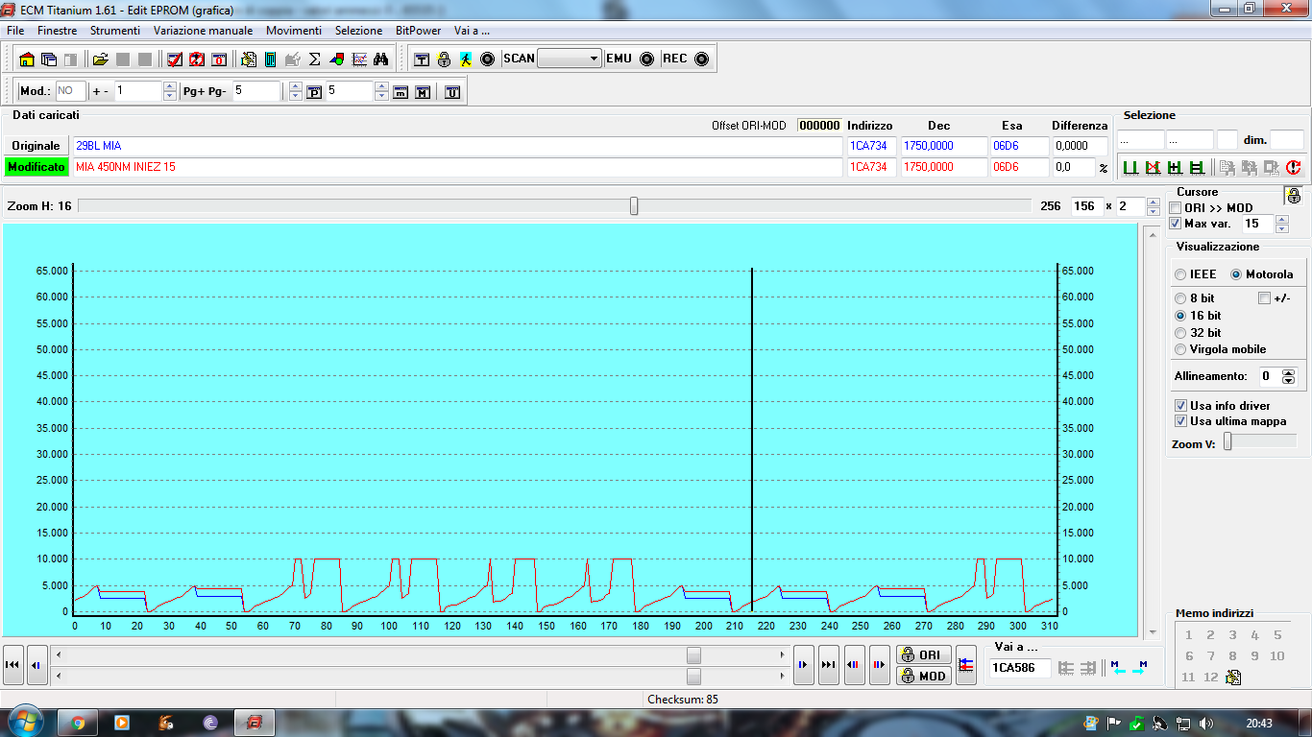Click the memo notes icon beside 12
Image resolution: width=1312 pixels, height=737 pixels.
1234,678
